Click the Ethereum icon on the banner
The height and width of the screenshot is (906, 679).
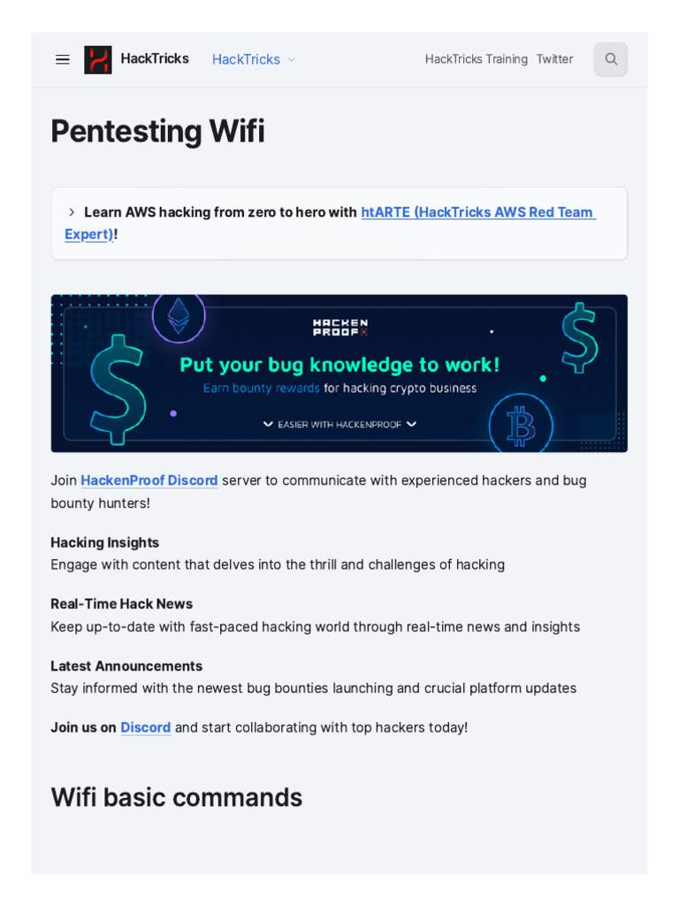[x=179, y=316]
